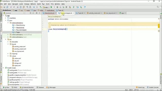Expand the manifests folder
This screenshot has height=91, width=162.
pos(6,18)
